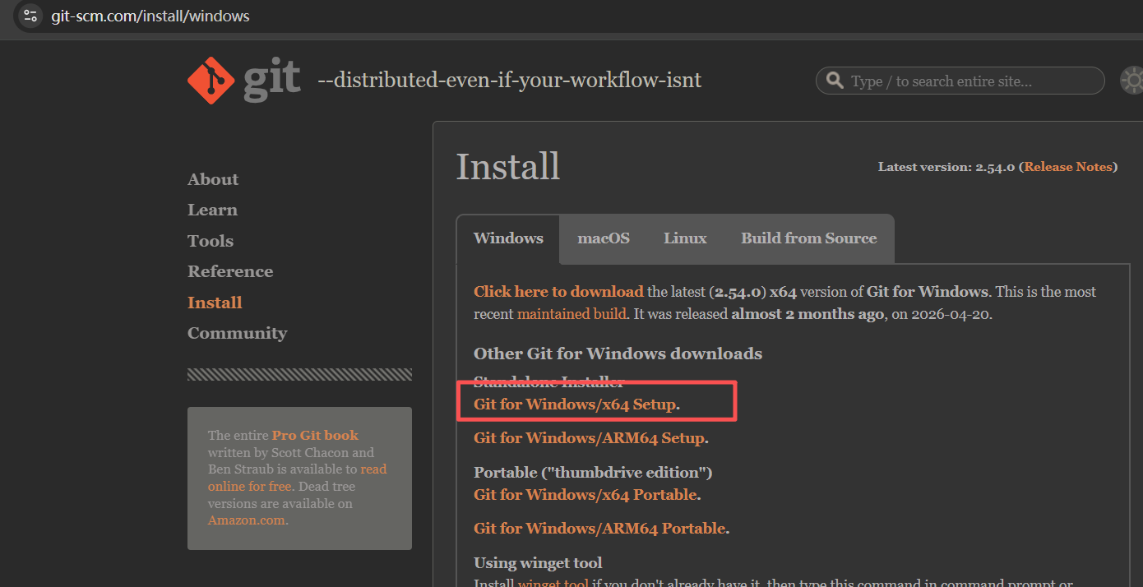The image size is (1143, 587).
Task: Click 'read online for free' link
Action: tap(297, 478)
